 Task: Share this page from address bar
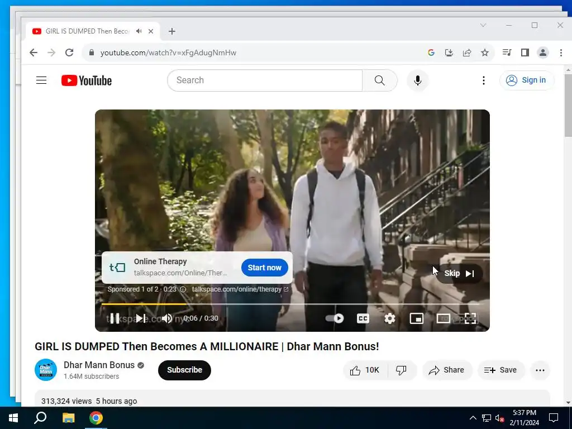467,53
